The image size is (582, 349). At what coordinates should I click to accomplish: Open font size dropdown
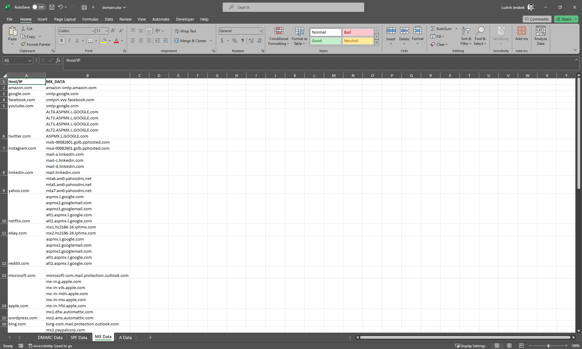pyautogui.click(x=107, y=31)
